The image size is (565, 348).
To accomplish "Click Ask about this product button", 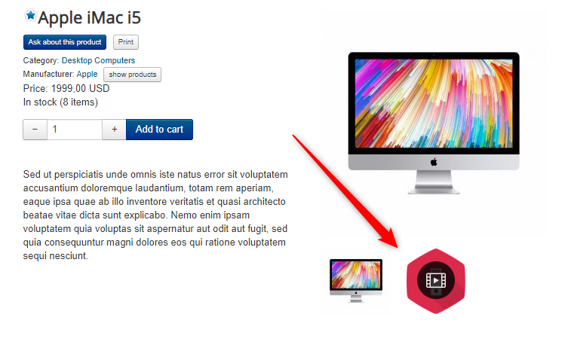I will click(x=65, y=42).
